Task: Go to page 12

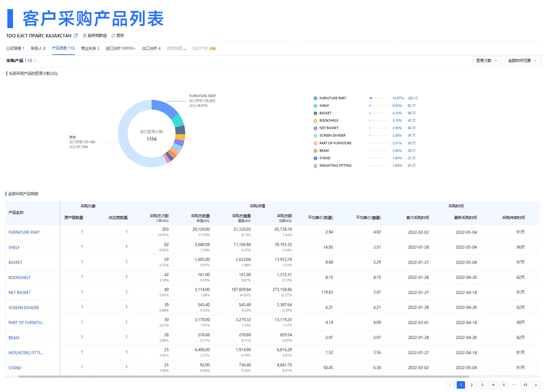Action: (525, 385)
